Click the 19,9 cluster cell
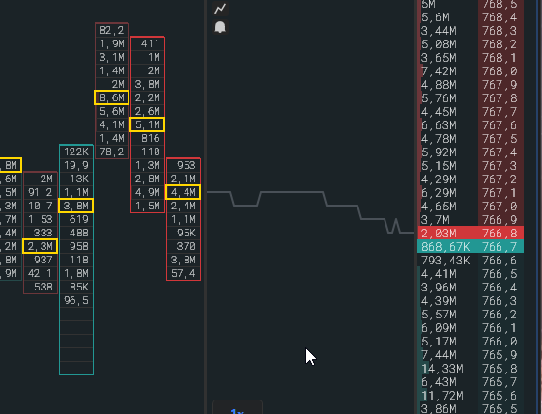The height and width of the screenshot is (414, 542). [x=76, y=165]
